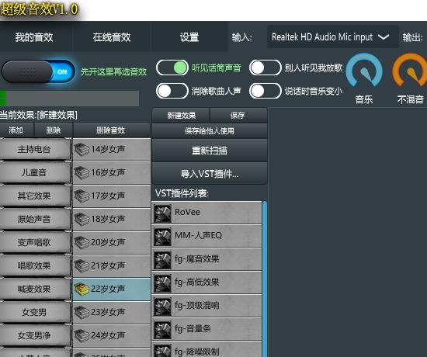This screenshot has width=427, height=357.
Task: Adjust the orange 不混音 knob
Action: click(410, 71)
